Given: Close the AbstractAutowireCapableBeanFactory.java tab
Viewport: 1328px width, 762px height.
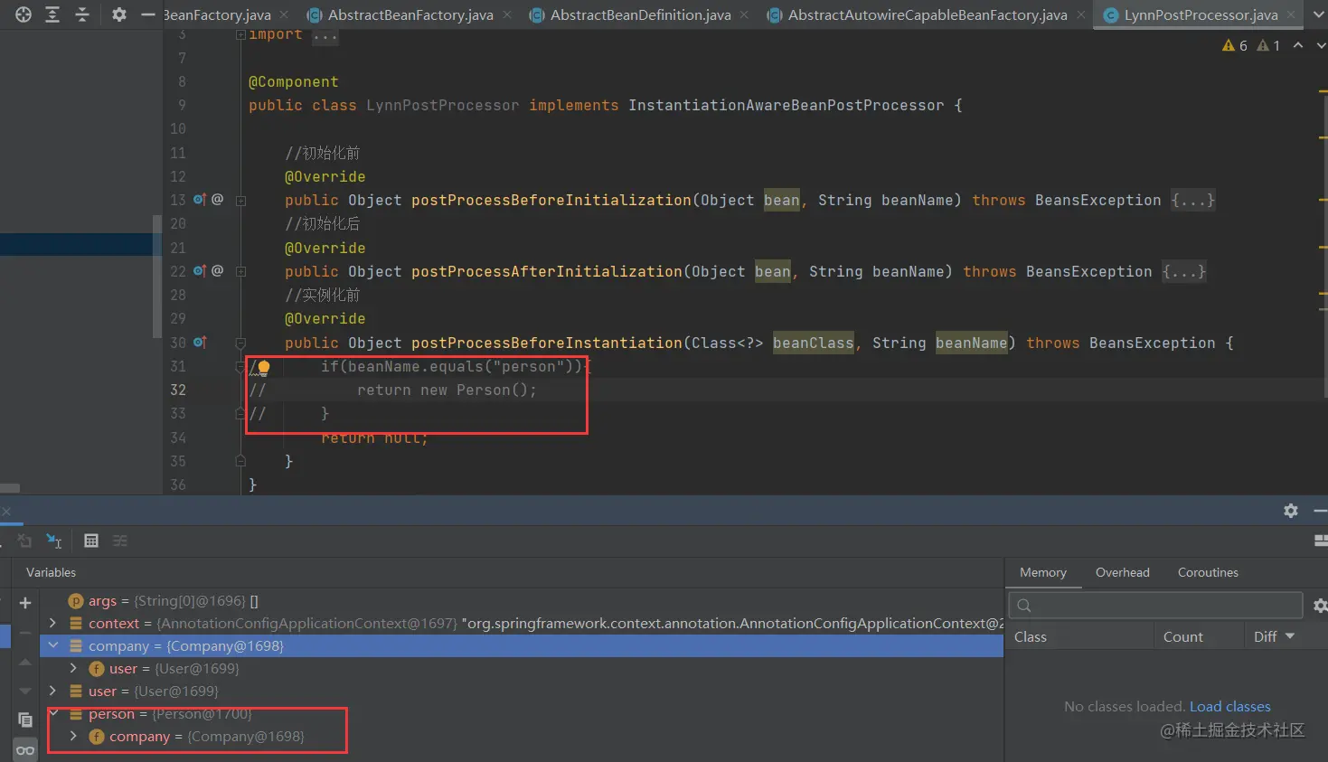Looking at the screenshot, I should click(x=1080, y=14).
